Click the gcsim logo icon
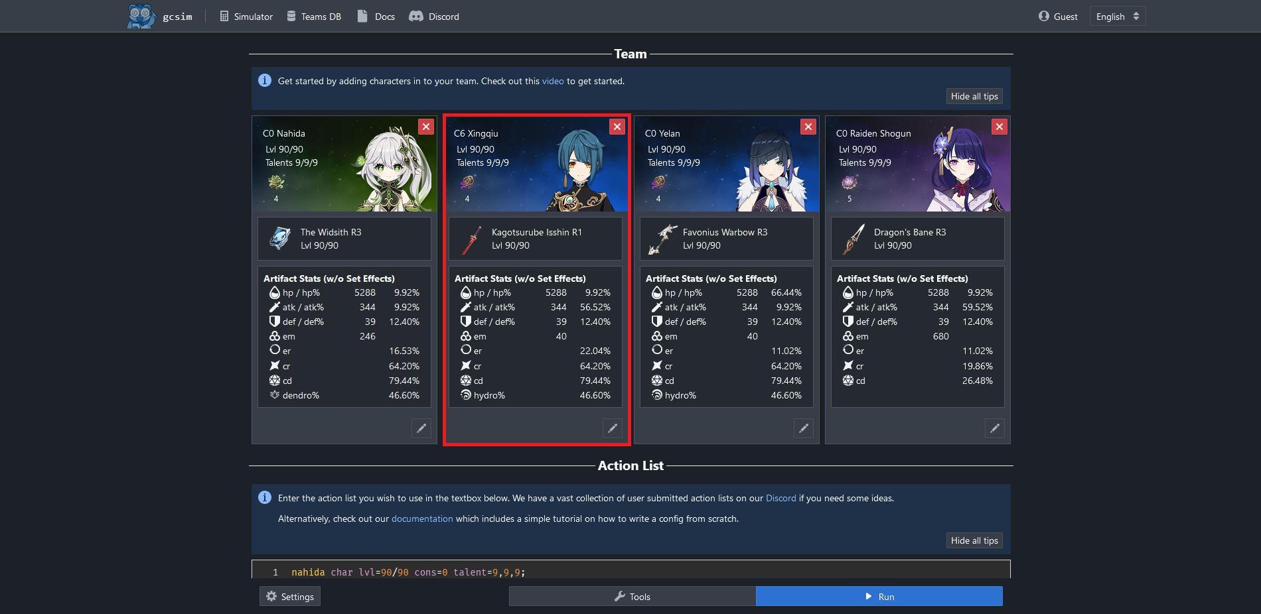1261x614 pixels. tap(141, 17)
